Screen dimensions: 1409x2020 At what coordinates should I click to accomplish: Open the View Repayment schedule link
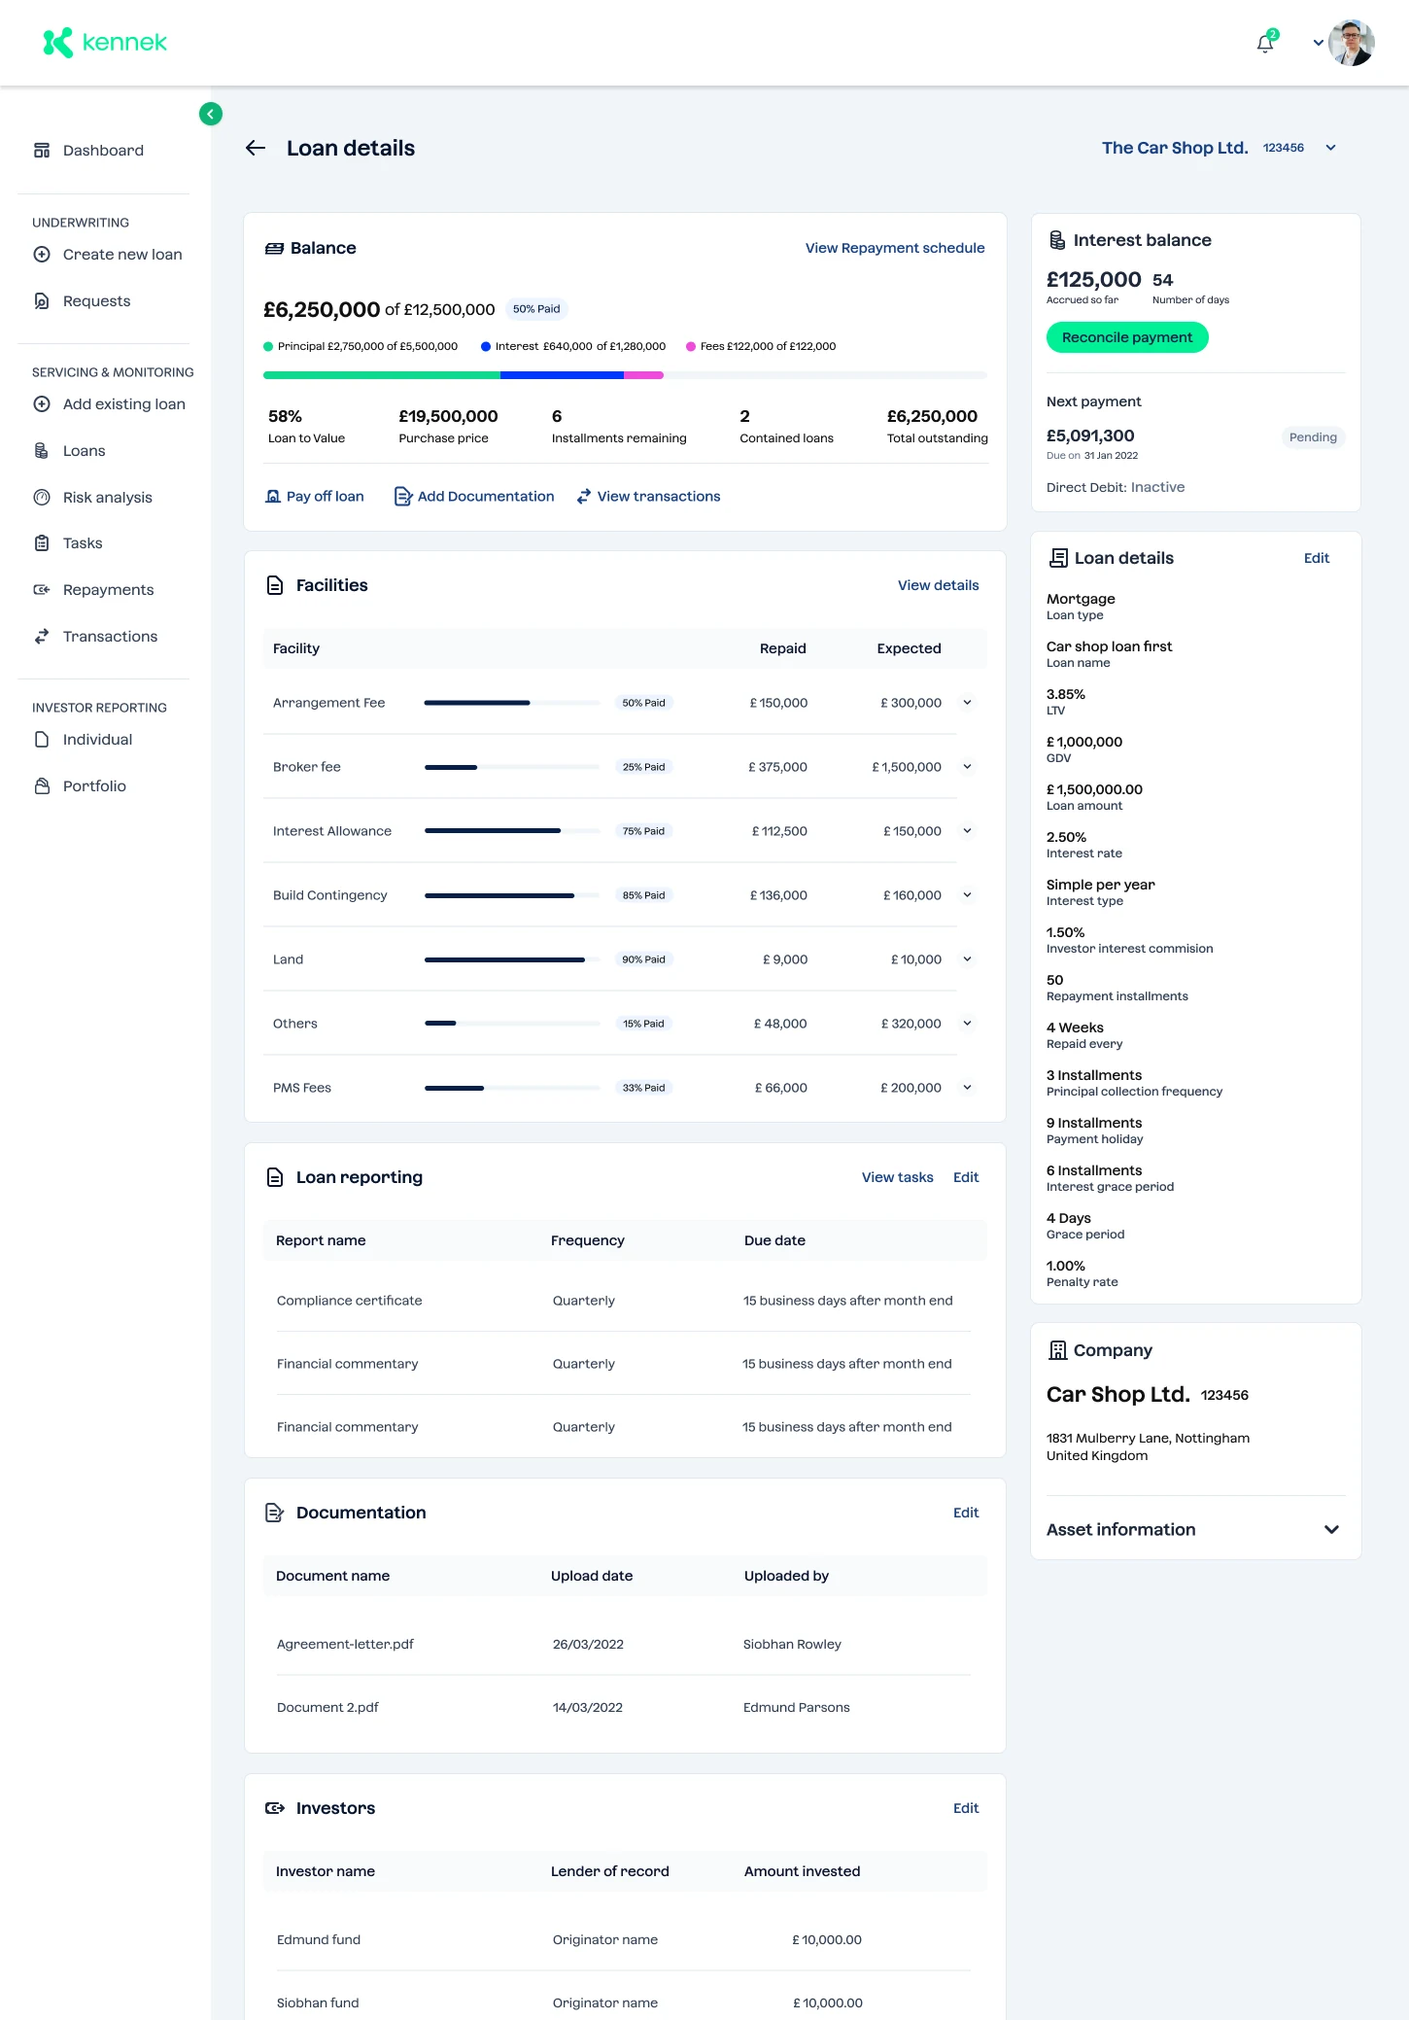(895, 248)
